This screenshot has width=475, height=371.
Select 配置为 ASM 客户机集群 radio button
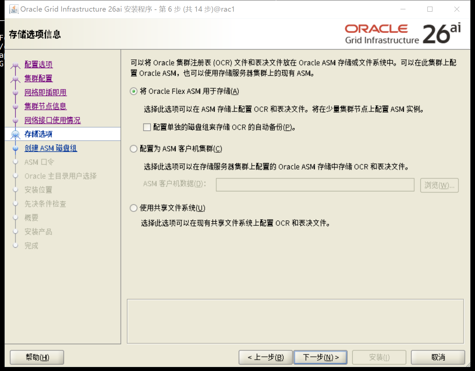click(x=133, y=149)
